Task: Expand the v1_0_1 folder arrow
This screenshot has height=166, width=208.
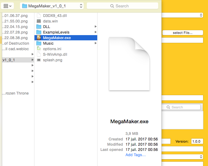Action: (x=33, y=60)
